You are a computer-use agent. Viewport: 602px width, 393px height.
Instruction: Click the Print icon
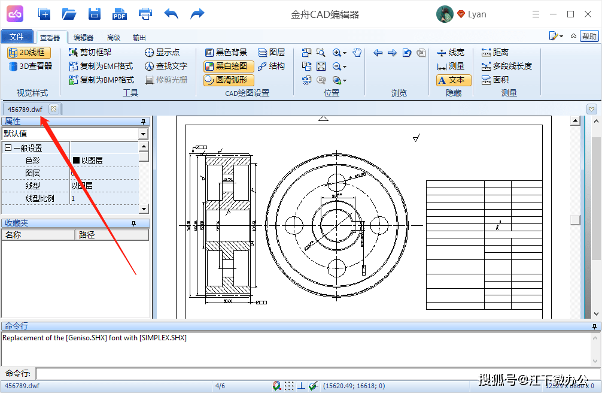[145, 14]
